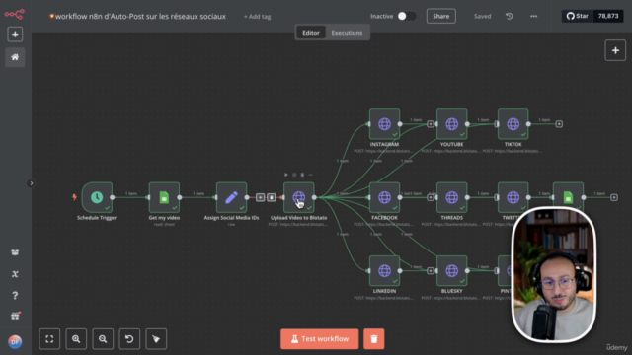Clear execution data with the trash button
This screenshot has width=632, height=355.
374,339
